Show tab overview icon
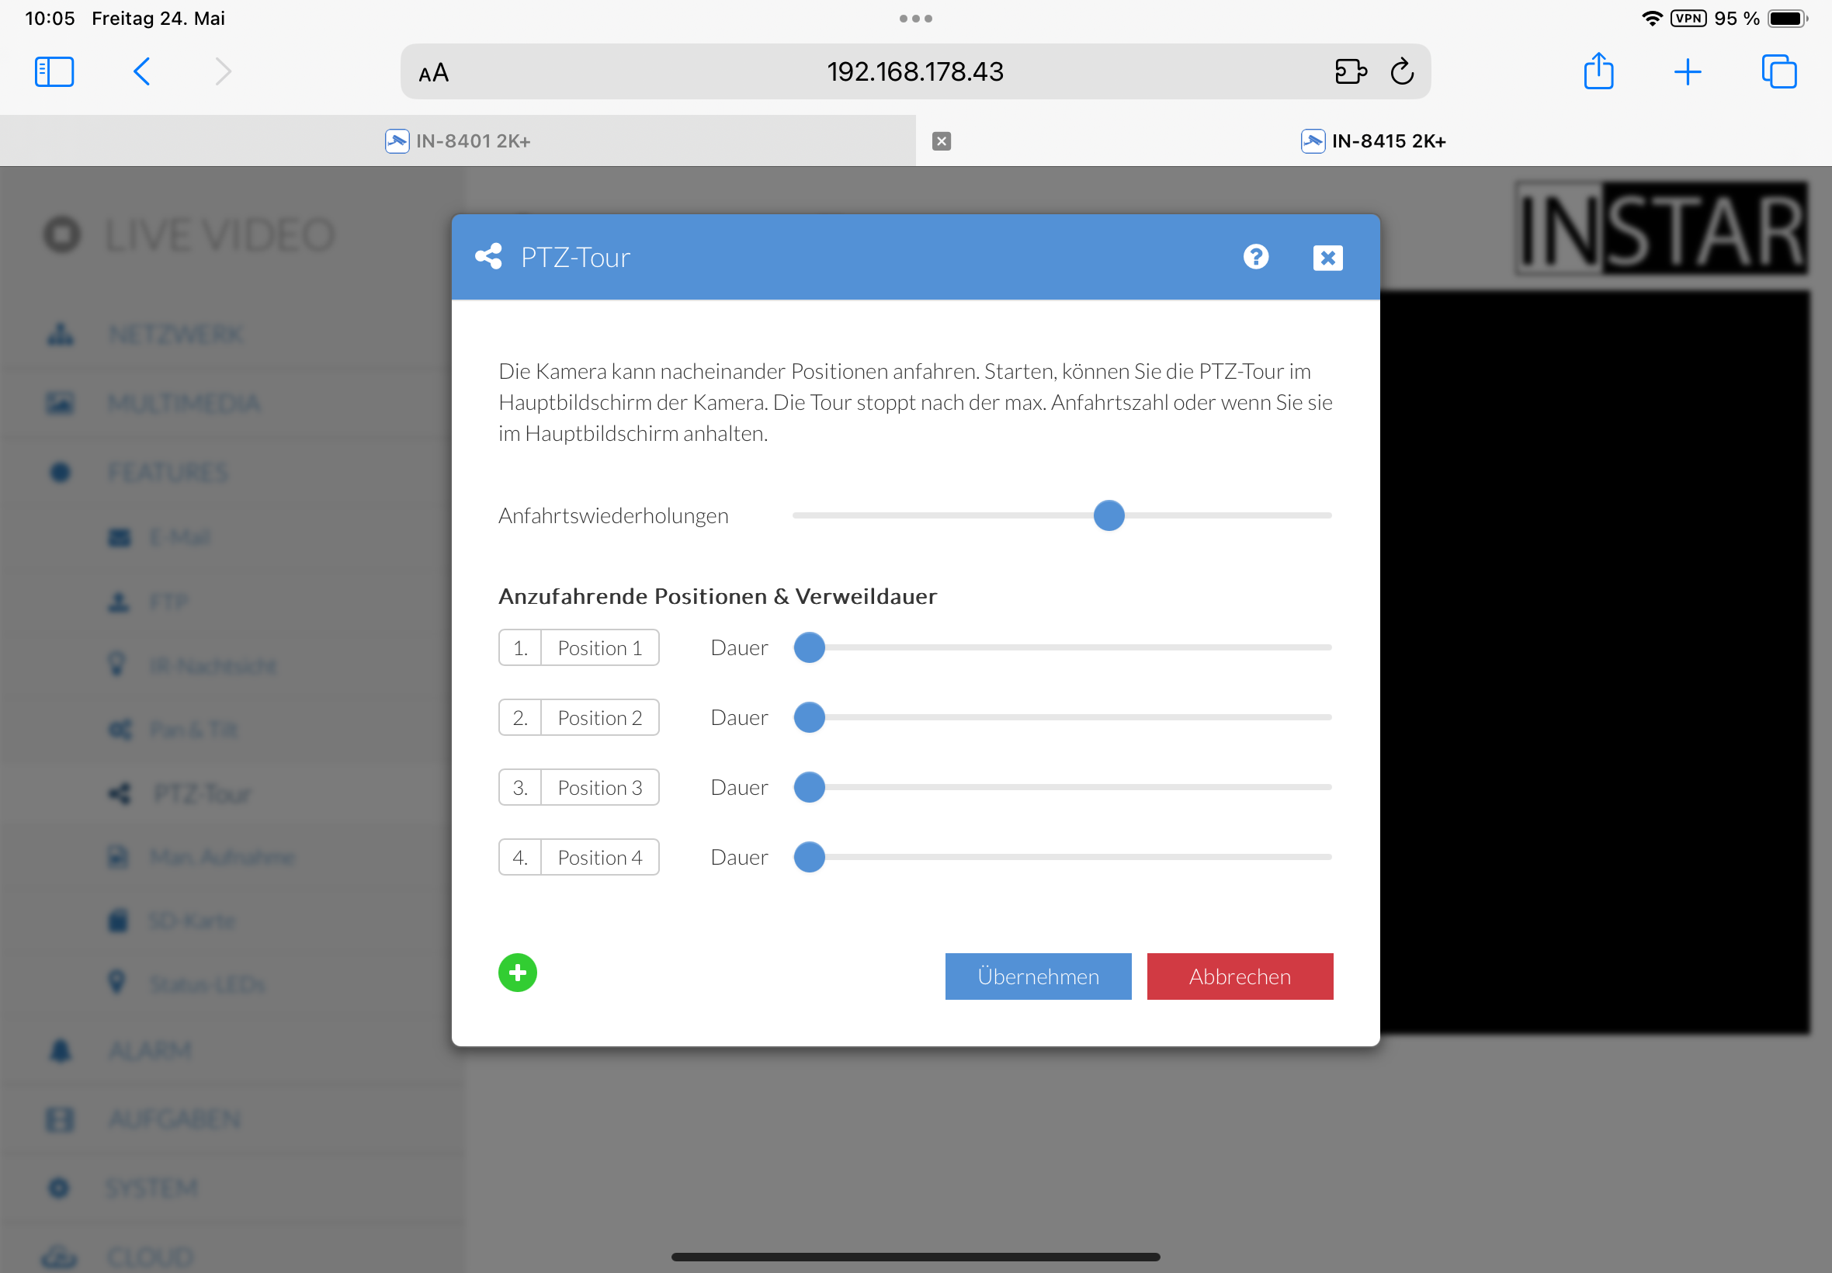The height and width of the screenshot is (1273, 1832). tap(1778, 71)
